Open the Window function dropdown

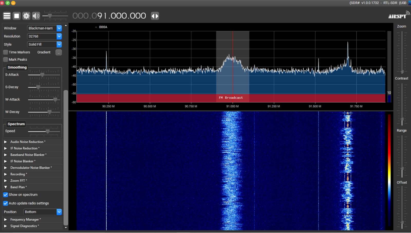pos(59,28)
